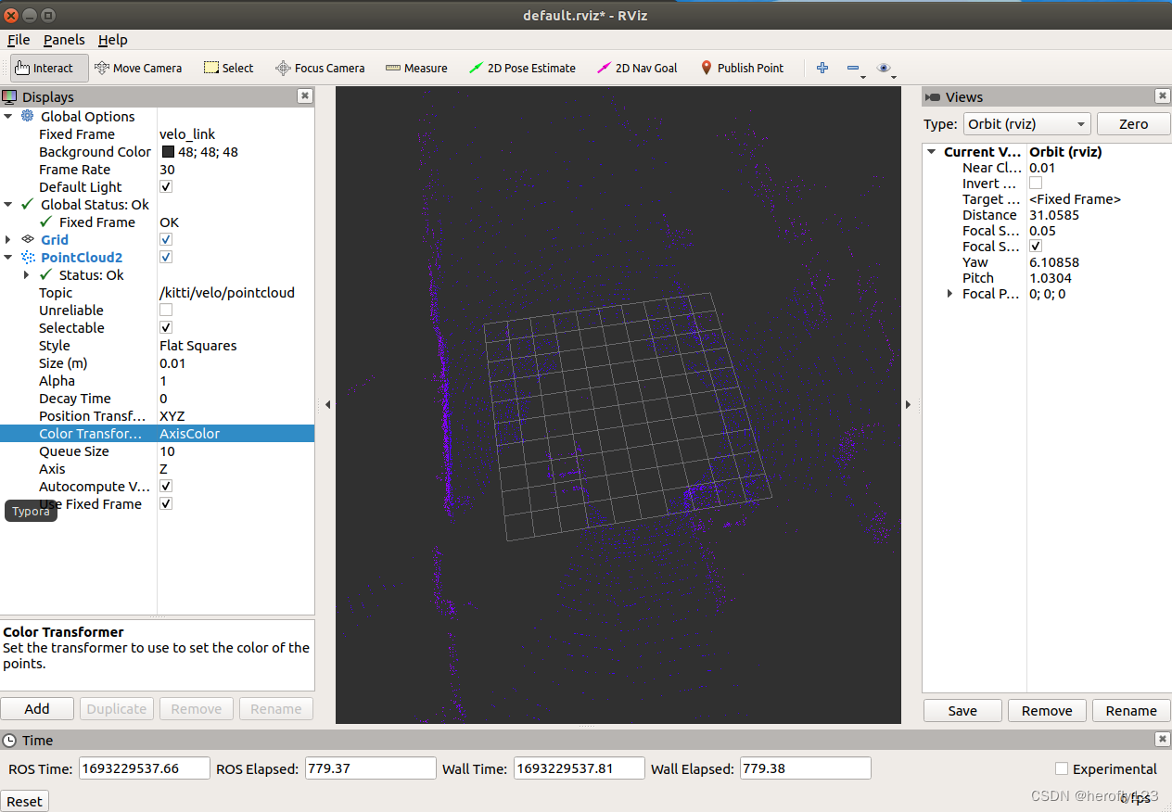Image resolution: width=1172 pixels, height=812 pixels.
Task: Disable the Grid display
Action: [x=165, y=239]
